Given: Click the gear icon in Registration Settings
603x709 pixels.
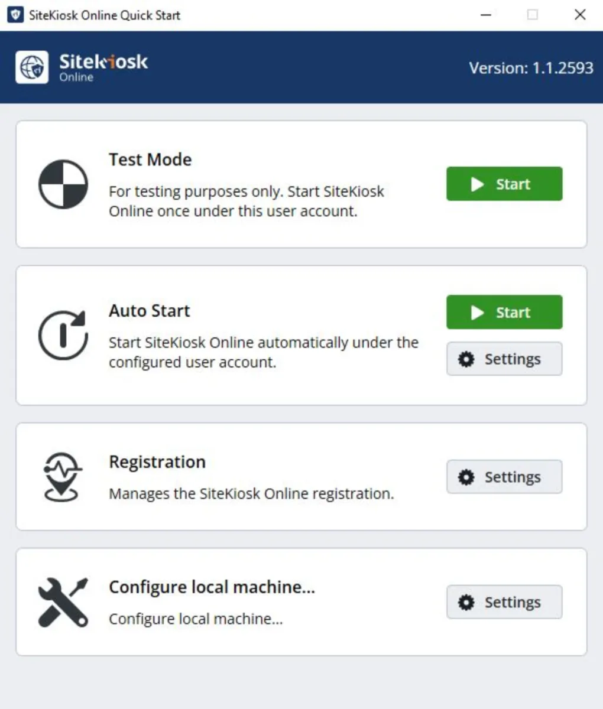Looking at the screenshot, I should (x=466, y=477).
